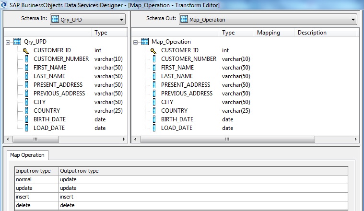Select FIRST_NAME in the input schema
The height and width of the screenshot is (211, 364).
coord(50,68)
